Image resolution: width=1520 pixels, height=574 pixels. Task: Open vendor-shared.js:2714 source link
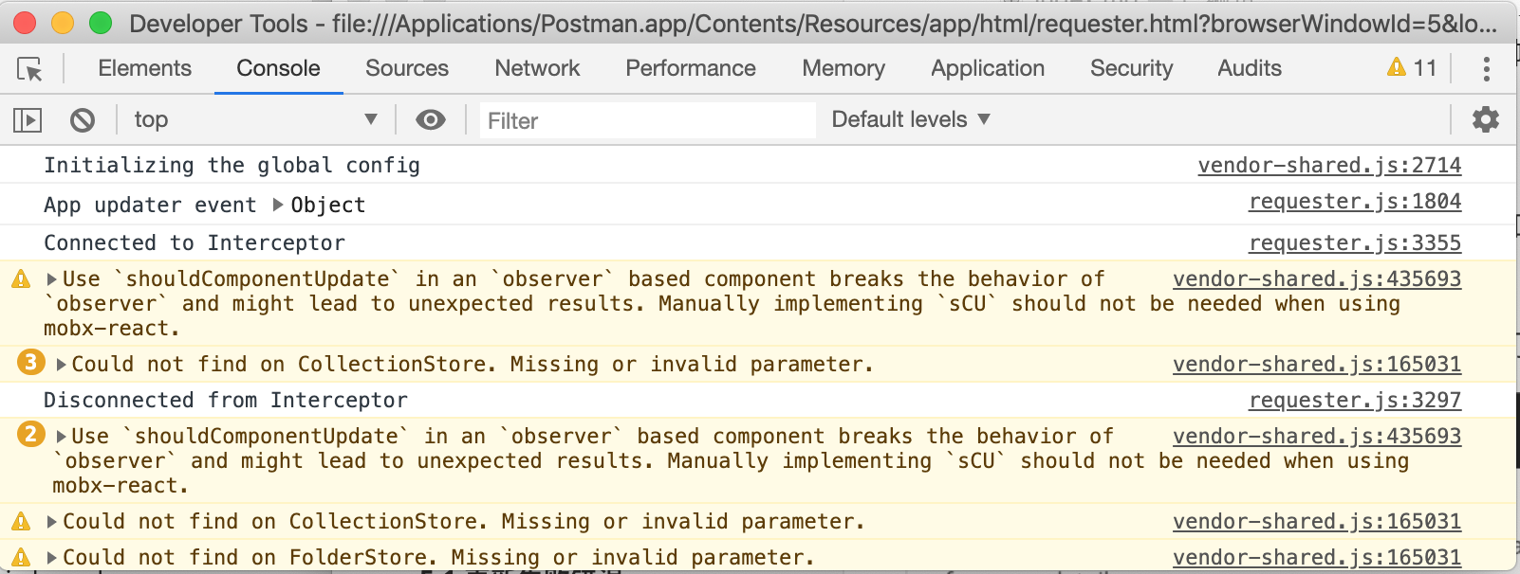pos(1329,166)
